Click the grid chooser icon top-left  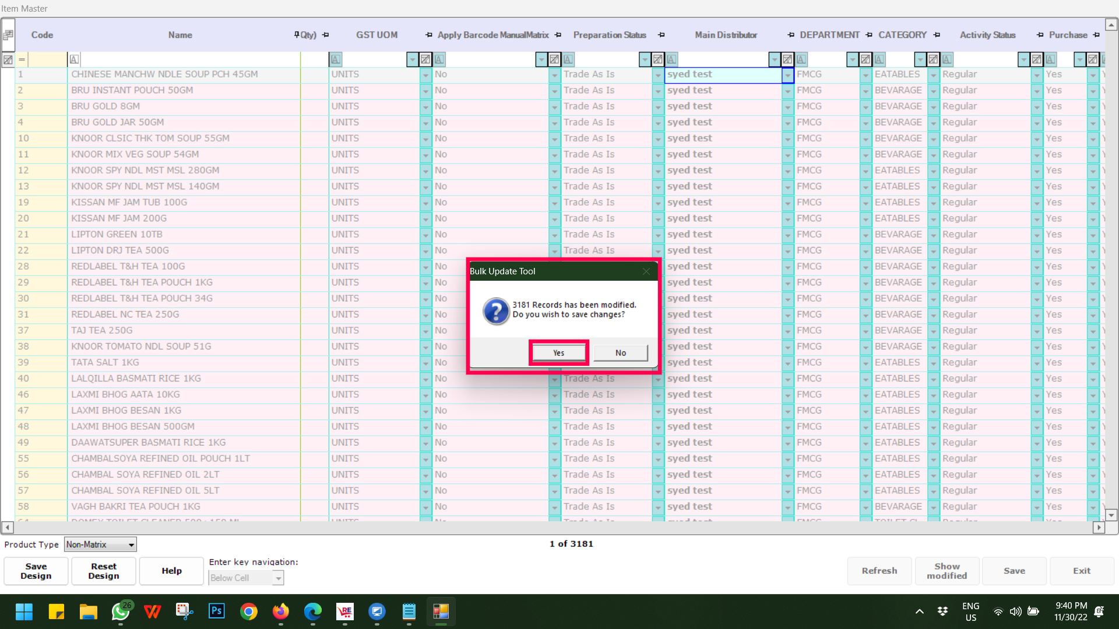click(8, 35)
